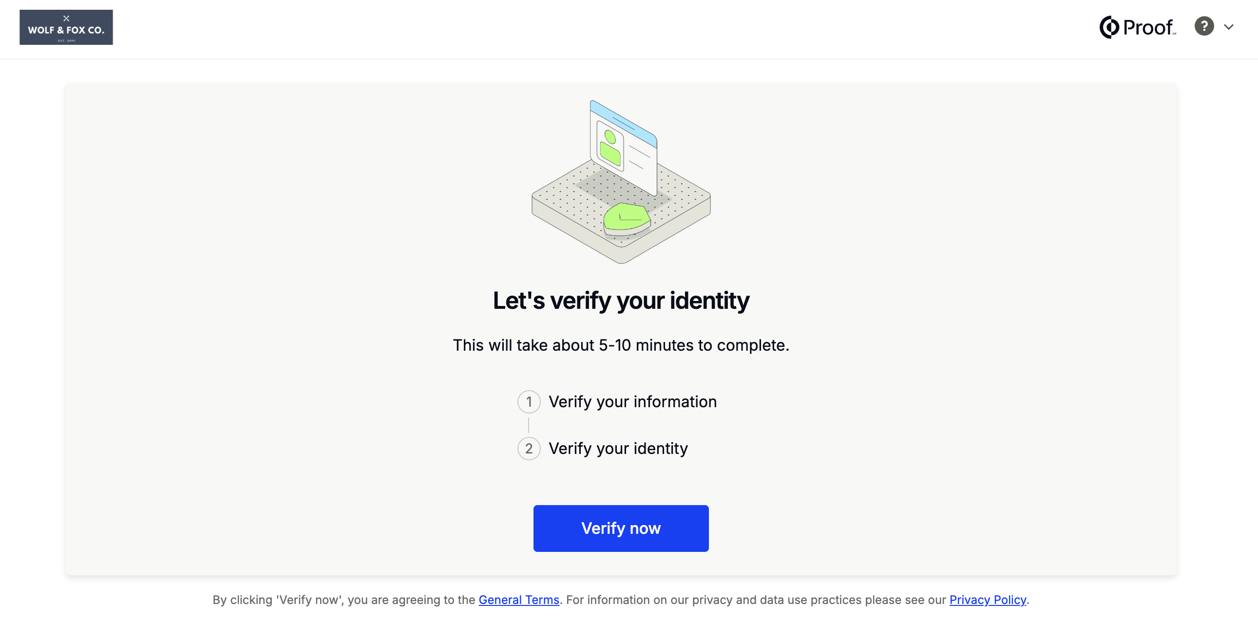The image size is (1258, 641).
Task: Expand the chevron beside the help icon
Action: [1229, 27]
